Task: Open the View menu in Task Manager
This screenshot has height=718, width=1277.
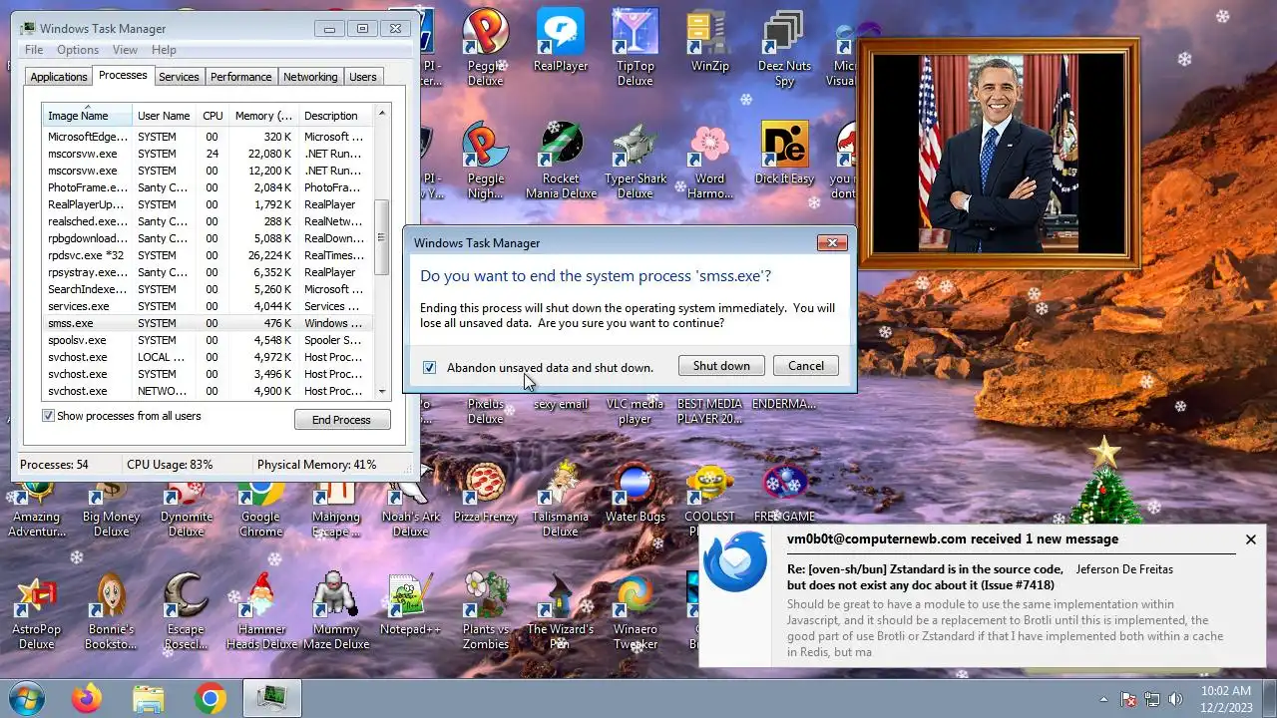Action: tap(125, 50)
